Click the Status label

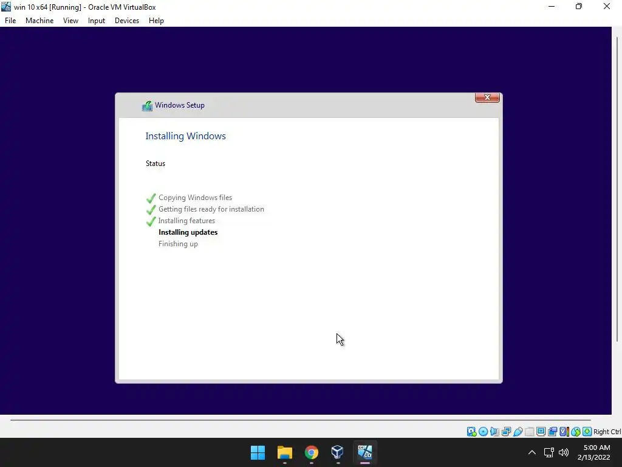pos(155,164)
